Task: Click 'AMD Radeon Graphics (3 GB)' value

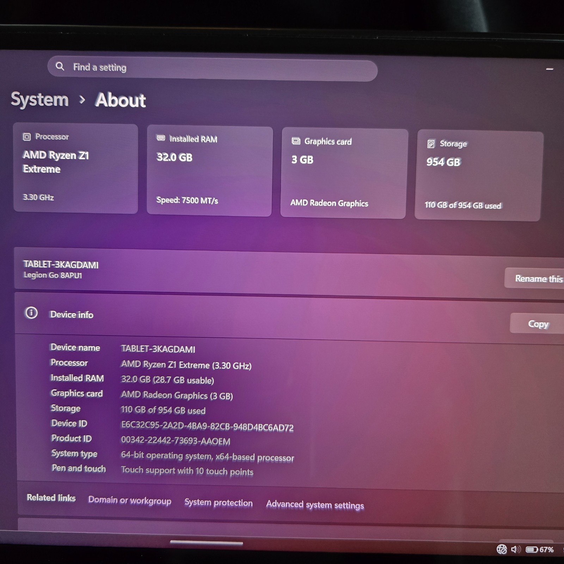Action: 177,395
